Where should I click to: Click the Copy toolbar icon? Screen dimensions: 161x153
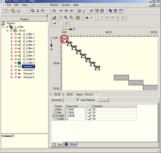click(x=33, y=11)
